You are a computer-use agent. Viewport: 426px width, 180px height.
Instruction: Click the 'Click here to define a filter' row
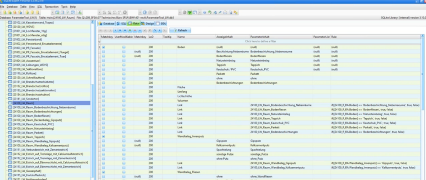pos(261,41)
